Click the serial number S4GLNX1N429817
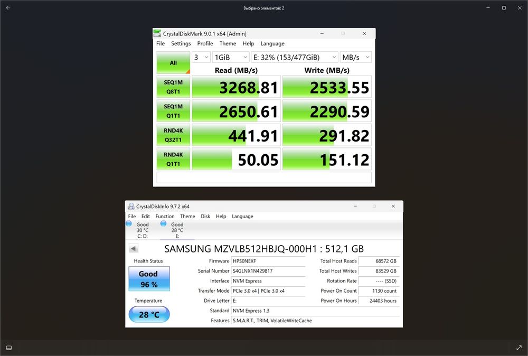 [x=268, y=271]
